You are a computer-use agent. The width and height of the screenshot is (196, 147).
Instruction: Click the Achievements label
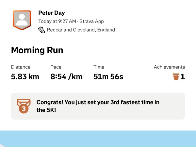pos(169,67)
